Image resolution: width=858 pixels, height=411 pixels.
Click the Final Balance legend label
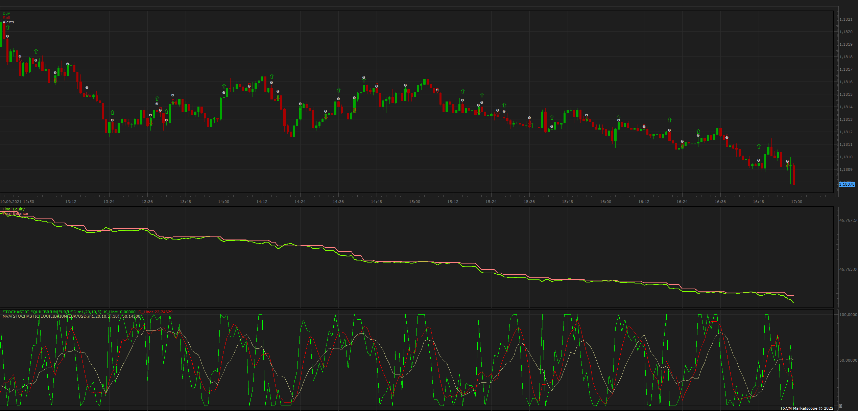pos(16,213)
